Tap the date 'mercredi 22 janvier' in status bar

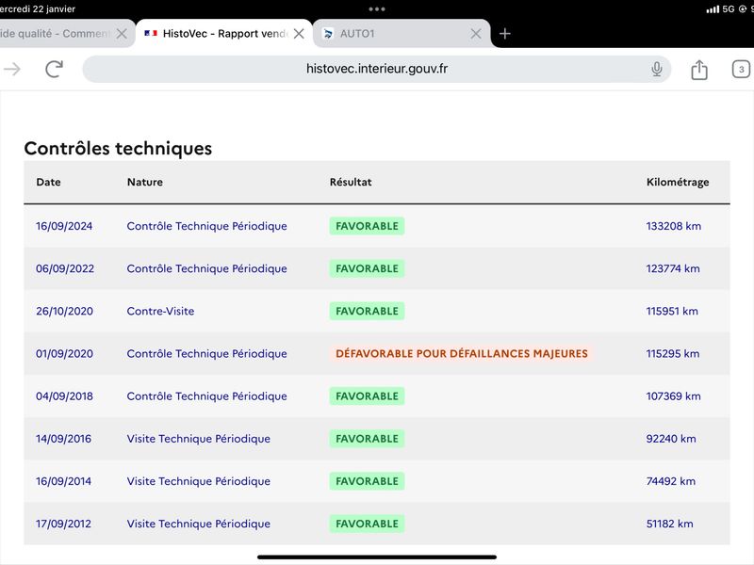[38, 9]
